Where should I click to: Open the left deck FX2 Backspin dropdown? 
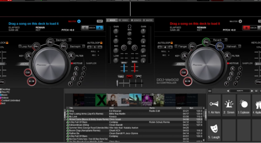click(70, 40)
